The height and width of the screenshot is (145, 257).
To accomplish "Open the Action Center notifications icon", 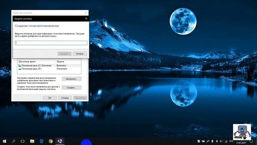I will tap(251, 141).
